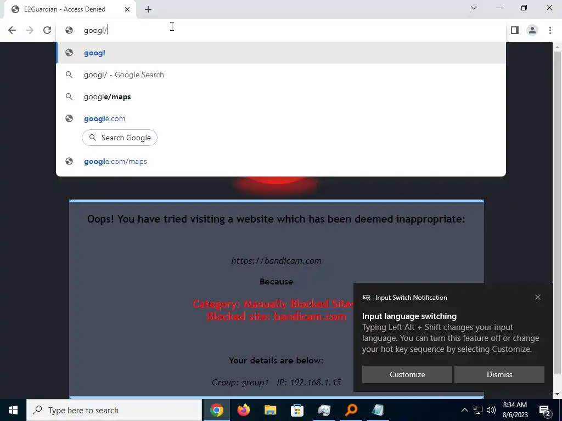Select the google.com/maps suggestion
Image resolution: width=562 pixels, height=421 pixels.
tap(281, 162)
